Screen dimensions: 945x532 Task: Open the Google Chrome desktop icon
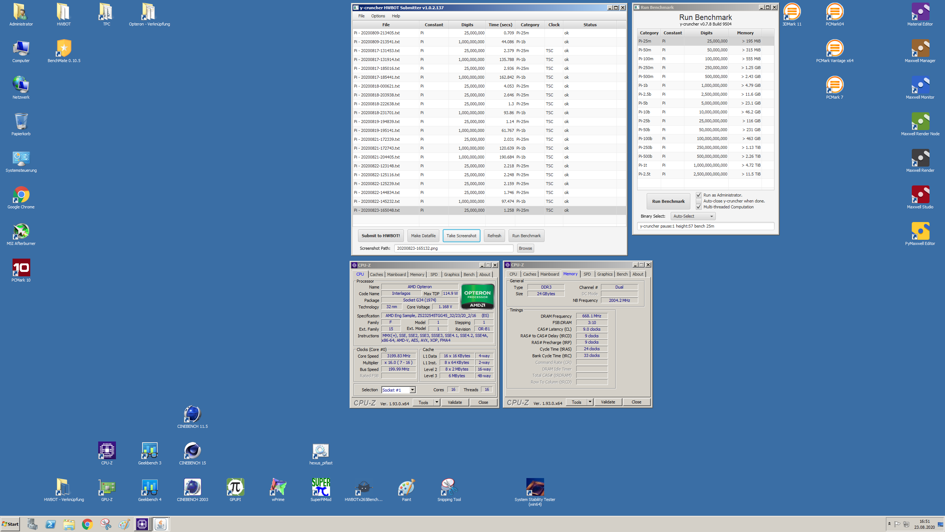[x=21, y=197]
